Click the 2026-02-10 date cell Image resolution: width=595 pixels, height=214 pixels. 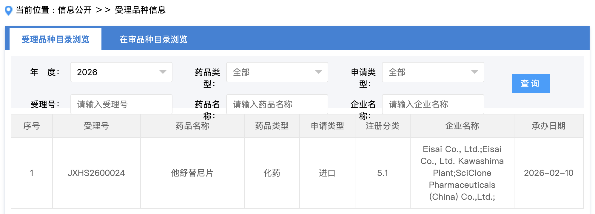(x=548, y=173)
